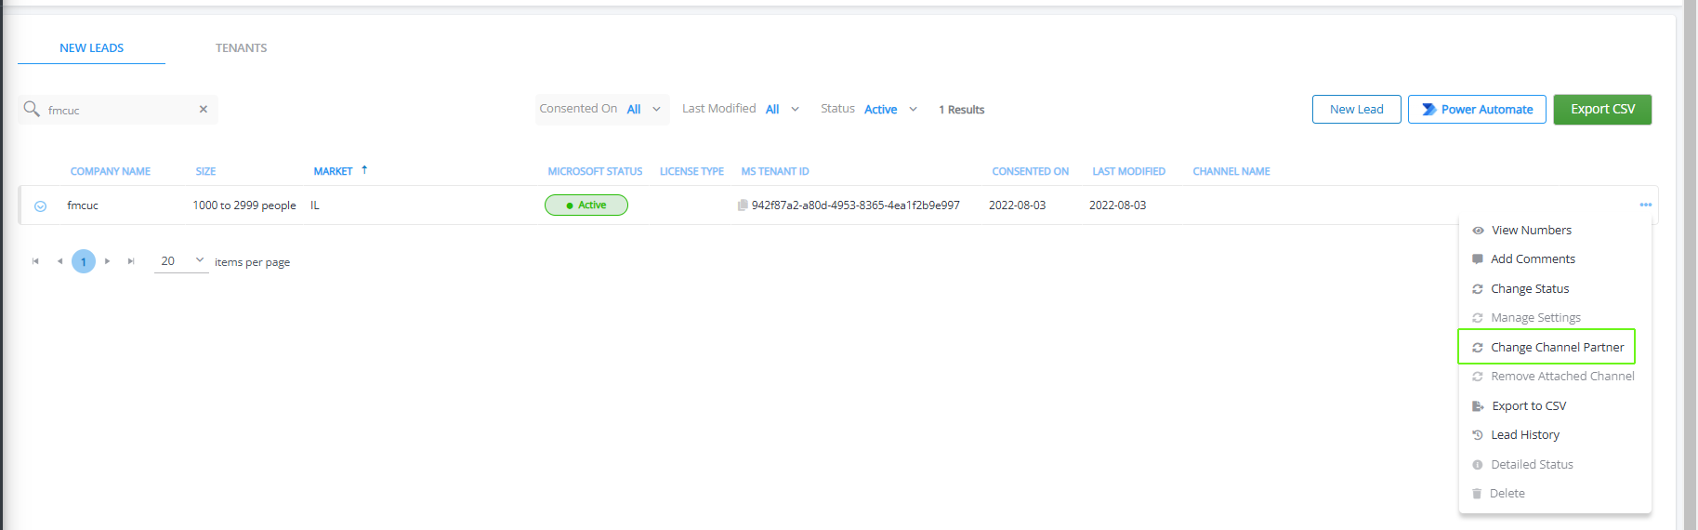Click the Export CSV button
This screenshot has height=530, width=1698.
[1601, 110]
